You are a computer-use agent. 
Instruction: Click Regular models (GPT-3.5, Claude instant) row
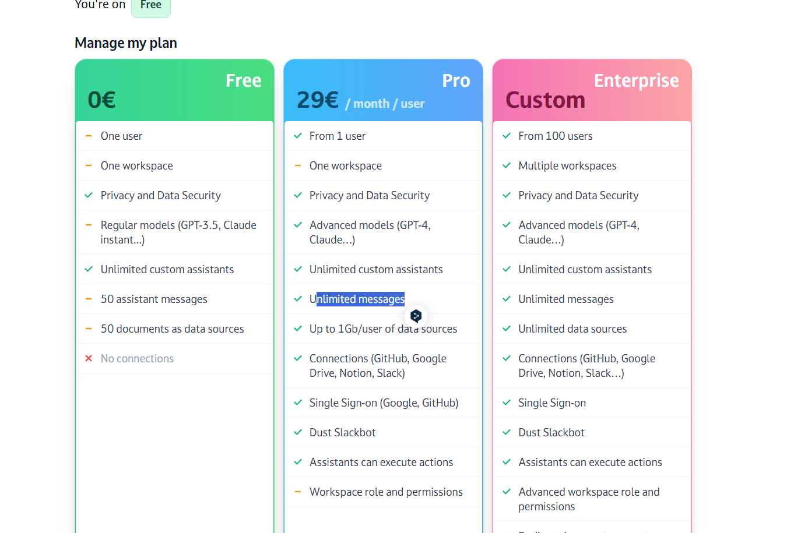(178, 232)
